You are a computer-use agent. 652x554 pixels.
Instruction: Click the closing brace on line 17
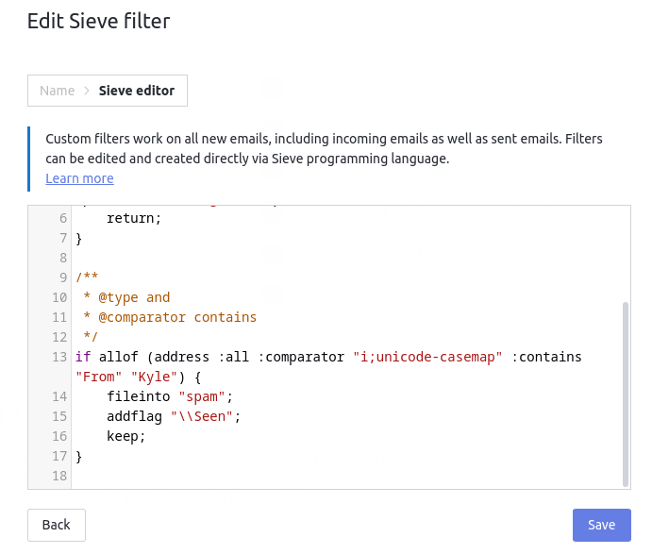coord(79,457)
